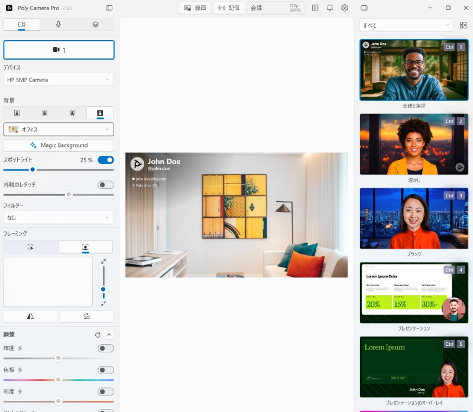Select the background blur mode icon
Screen dimensions: 473x412
[x=44, y=113]
